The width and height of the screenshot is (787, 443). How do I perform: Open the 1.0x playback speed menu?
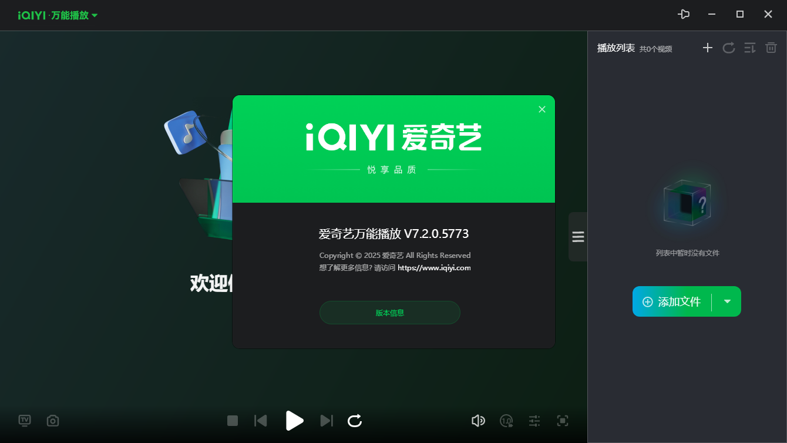(x=506, y=421)
